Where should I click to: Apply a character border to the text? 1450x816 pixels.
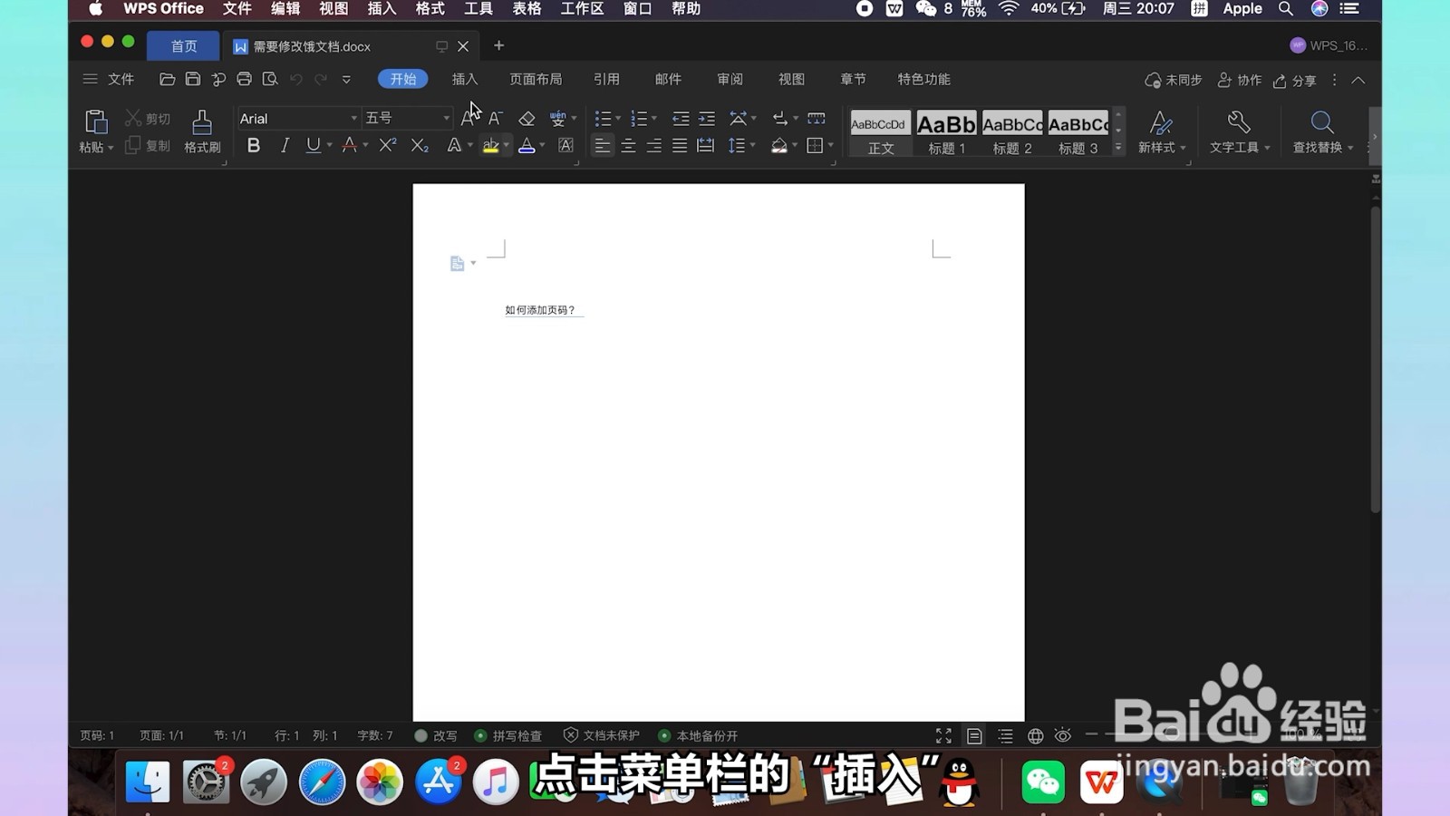tap(566, 145)
